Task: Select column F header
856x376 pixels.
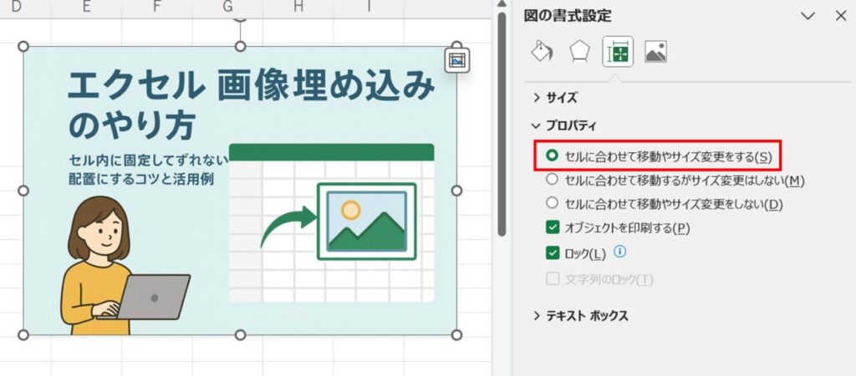Action: click(157, 6)
